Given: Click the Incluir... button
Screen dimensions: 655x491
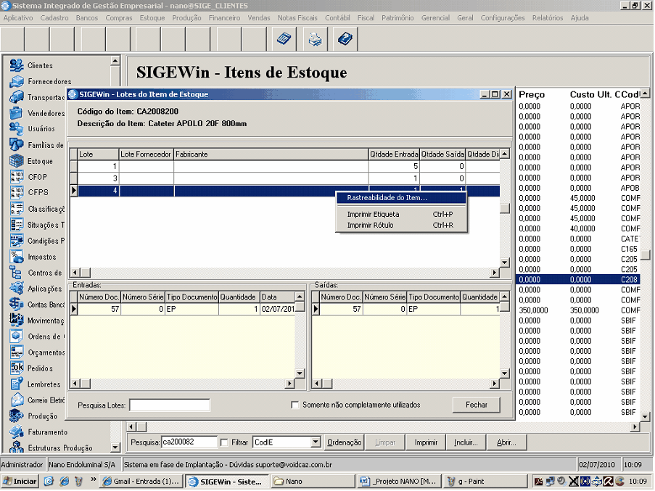Looking at the screenshot, I should click(x=466, y=442).
